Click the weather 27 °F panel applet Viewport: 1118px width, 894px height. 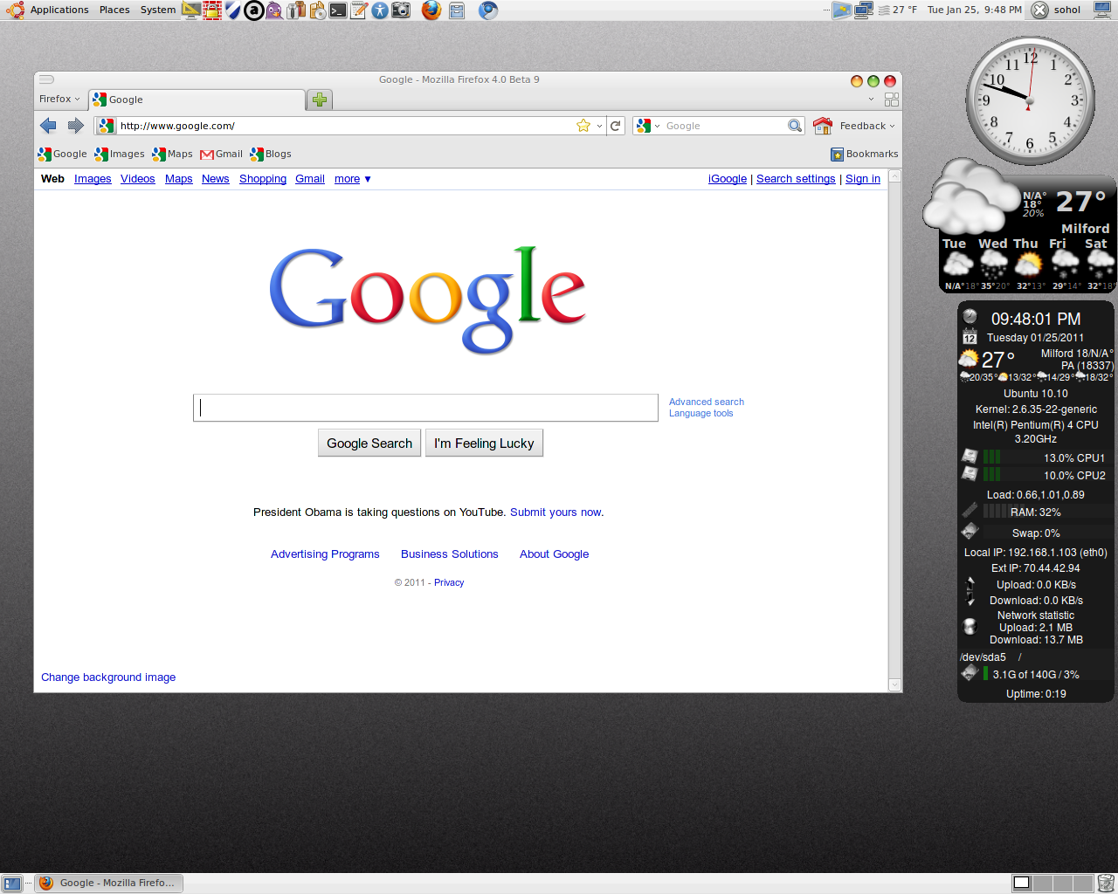[898, 10]
